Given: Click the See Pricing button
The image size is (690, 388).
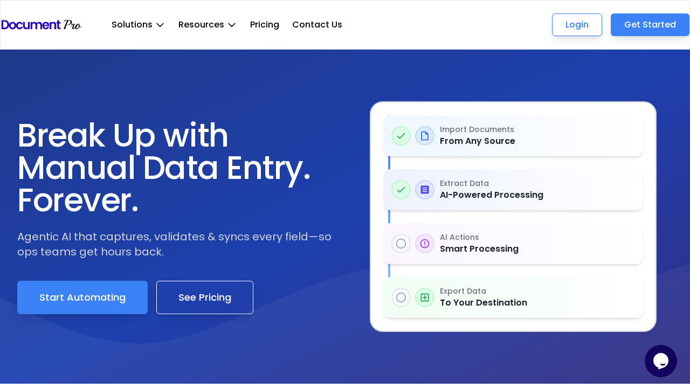Looking at the screenshot, I should [204, 297].
